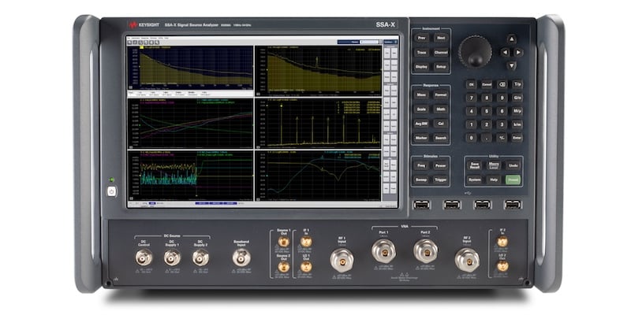The height and width of the screenshot is (315, 631).
Task: Click numeric key 0
Action: click(471, 137)
